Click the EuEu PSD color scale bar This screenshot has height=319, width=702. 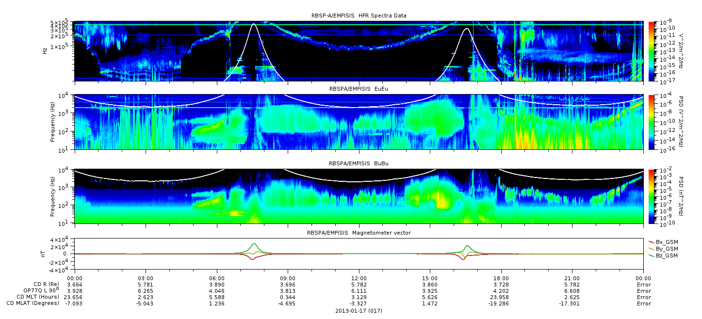[652, 122]
